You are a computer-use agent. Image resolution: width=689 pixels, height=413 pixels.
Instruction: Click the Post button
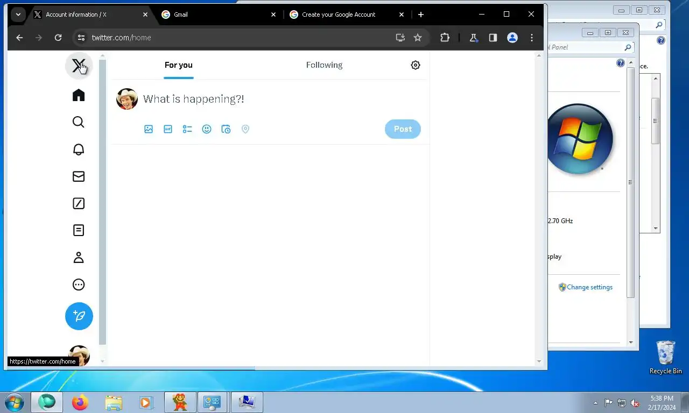point(403,129)
